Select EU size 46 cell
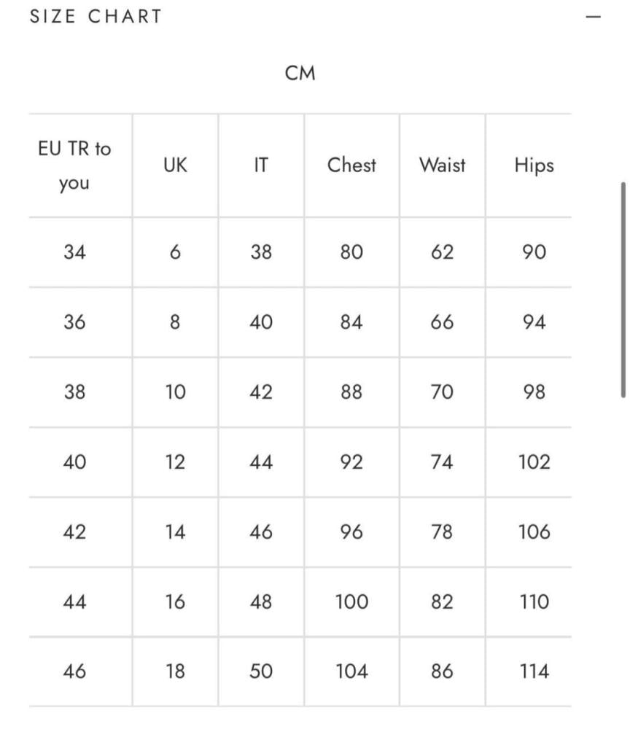Screen dimensions: 630x729 point(74,671)
